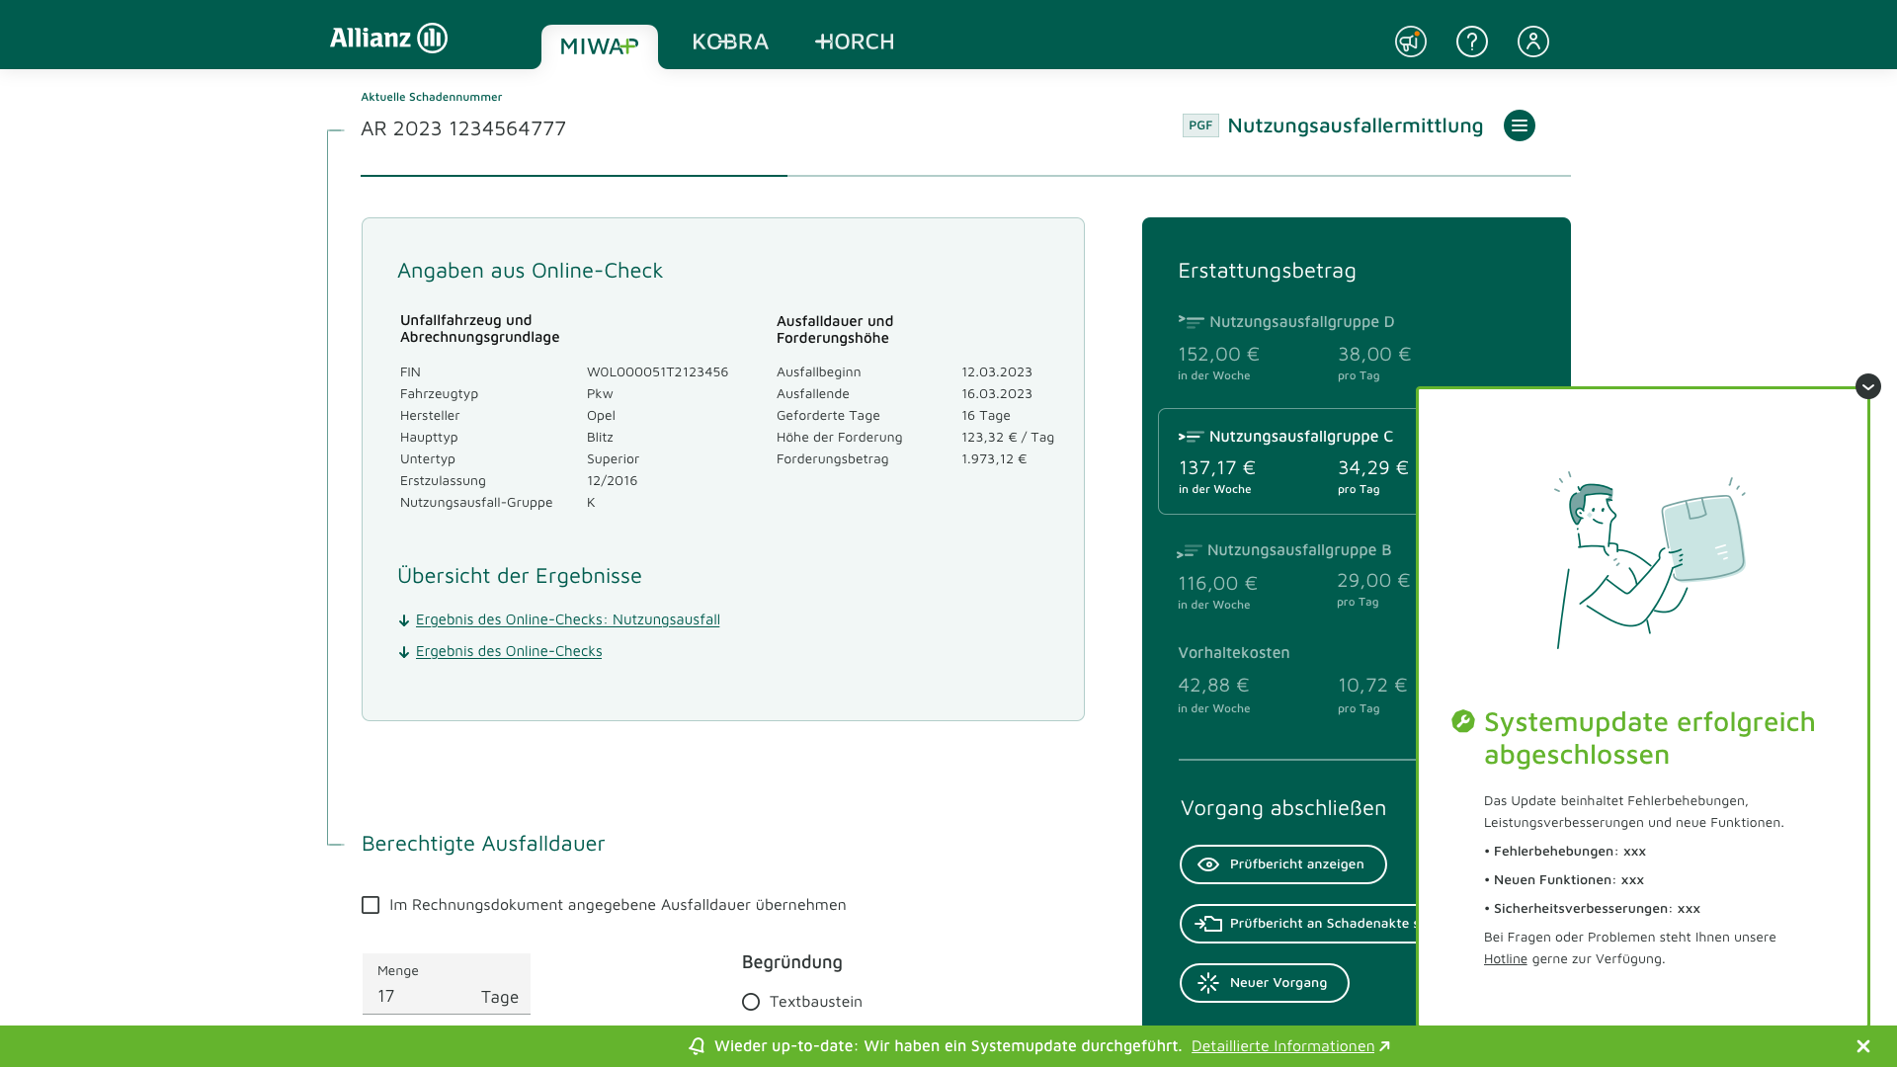
Task: Click the eye icon in Prüfbericht anzeigen
Action: click(1207, 864)
